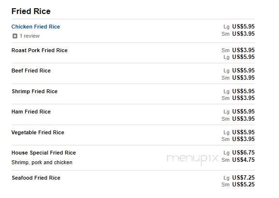Open the Chicken Fried Rice link
The image size is (279, 198).
36,27
